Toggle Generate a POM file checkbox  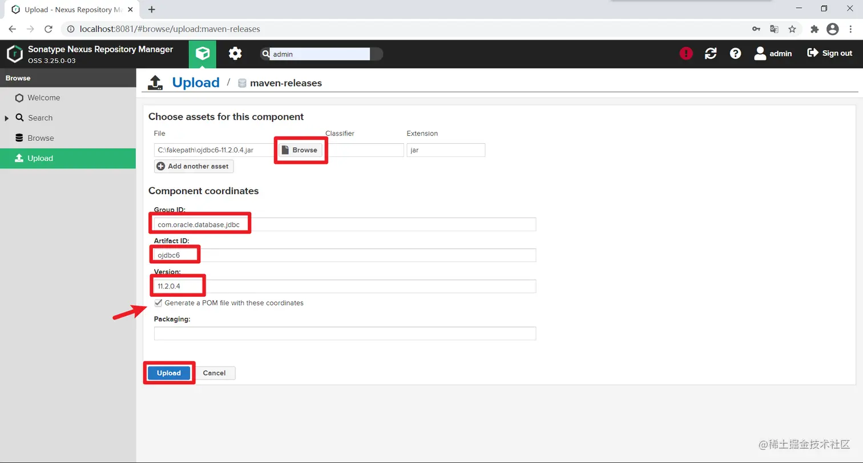point(158,303)
